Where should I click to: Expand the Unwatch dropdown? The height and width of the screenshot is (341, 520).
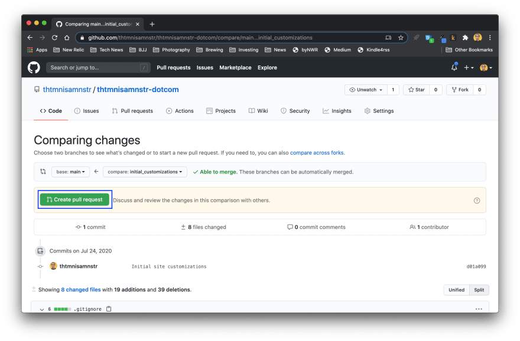(366, 90)
